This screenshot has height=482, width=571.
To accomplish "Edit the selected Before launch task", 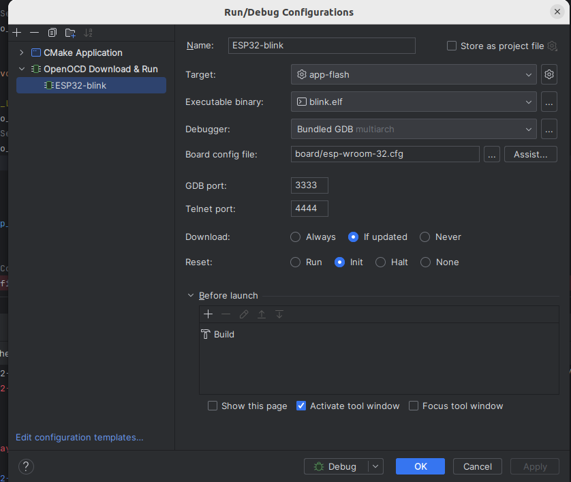I will (244, 314).
